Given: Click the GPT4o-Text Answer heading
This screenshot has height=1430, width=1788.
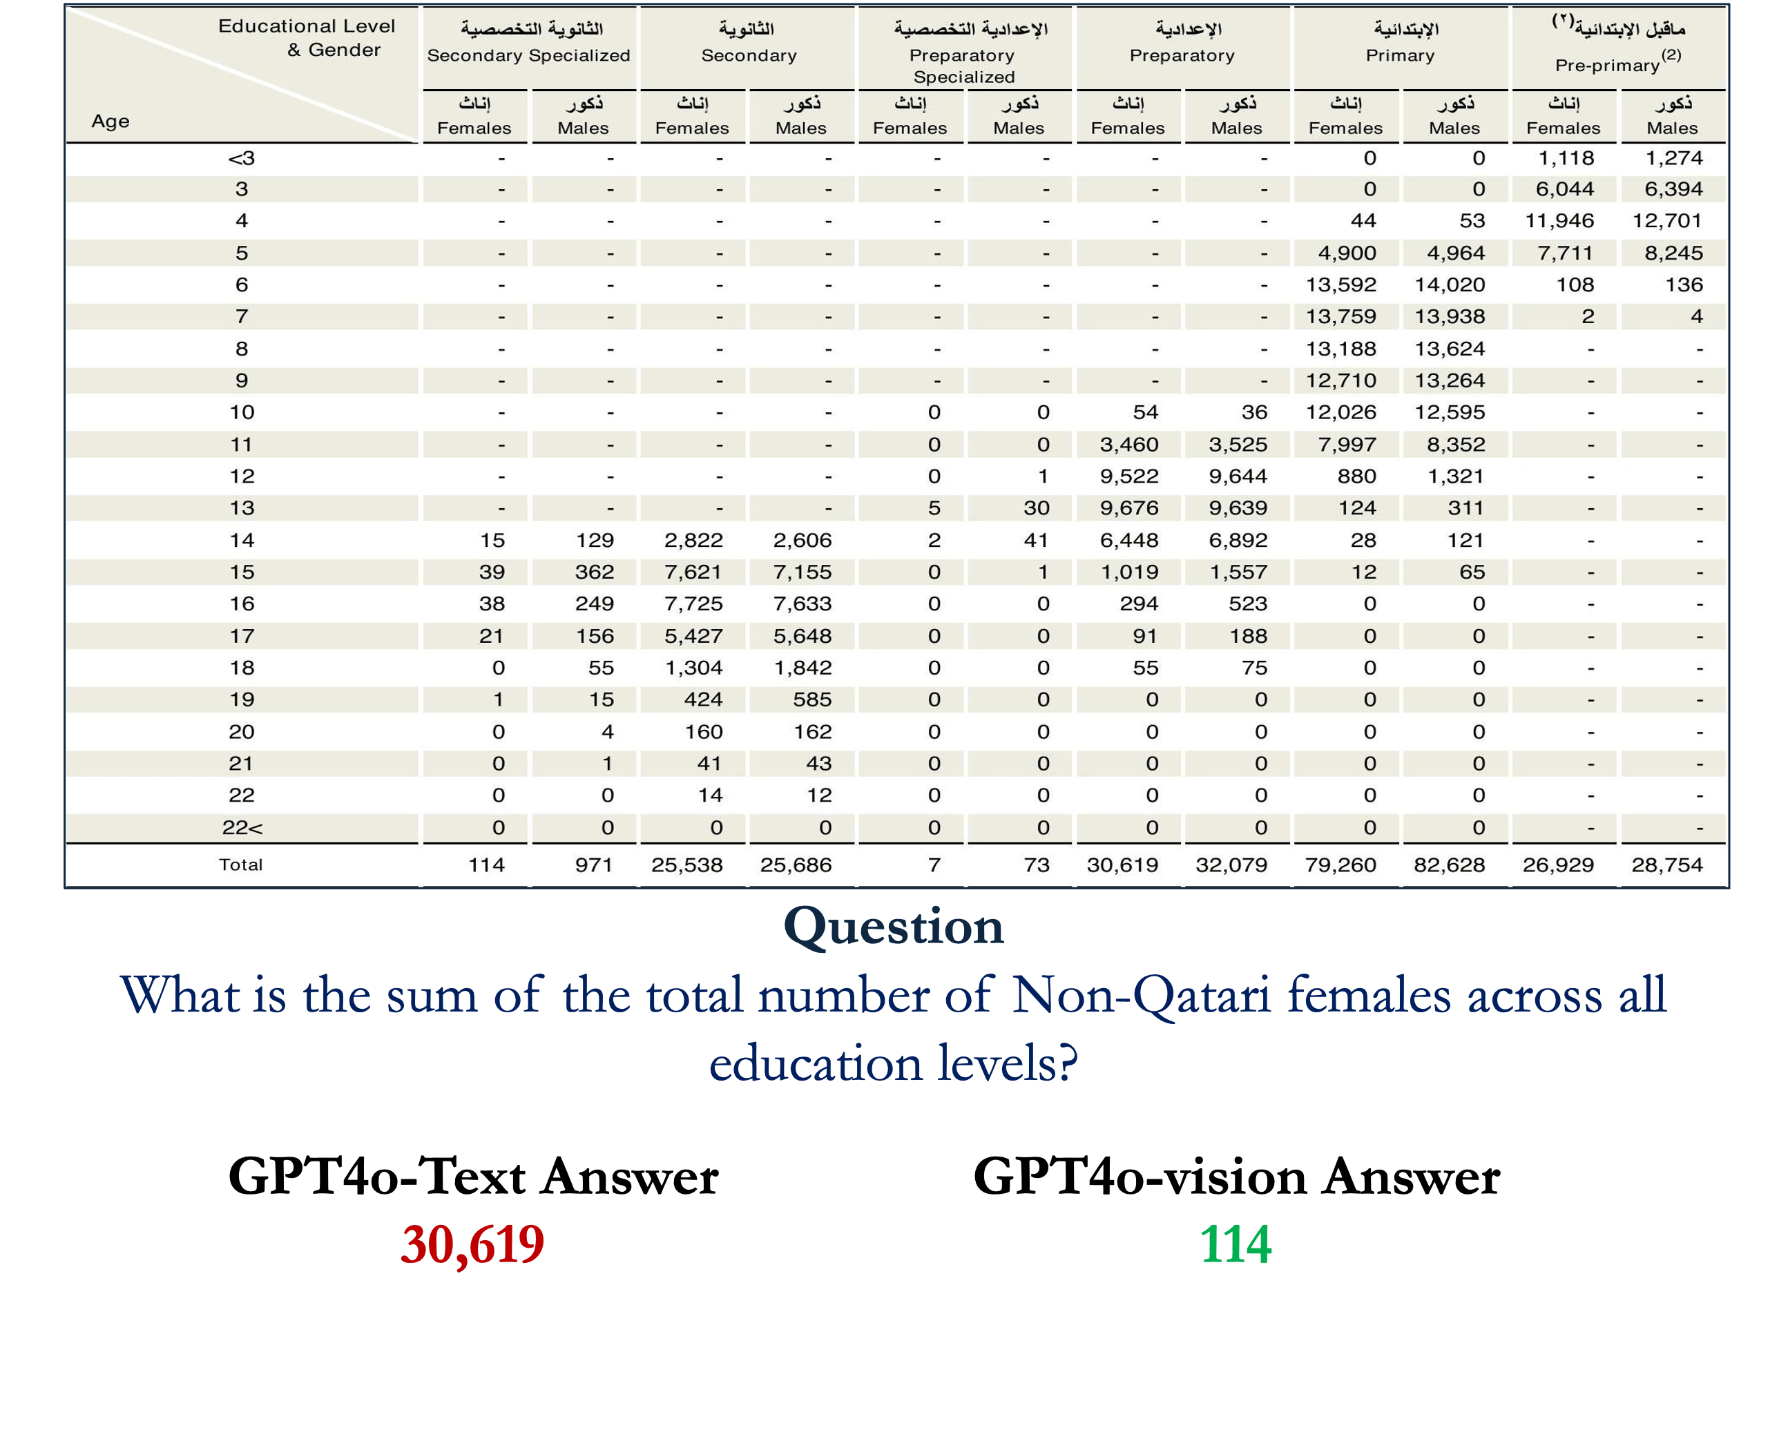Looking at the screenshot, I should click(x=472, y=1175).
